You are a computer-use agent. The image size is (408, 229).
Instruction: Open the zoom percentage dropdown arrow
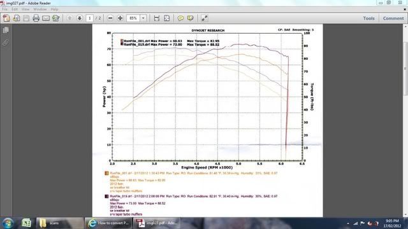pyautogui.click(x=143, y=18)
